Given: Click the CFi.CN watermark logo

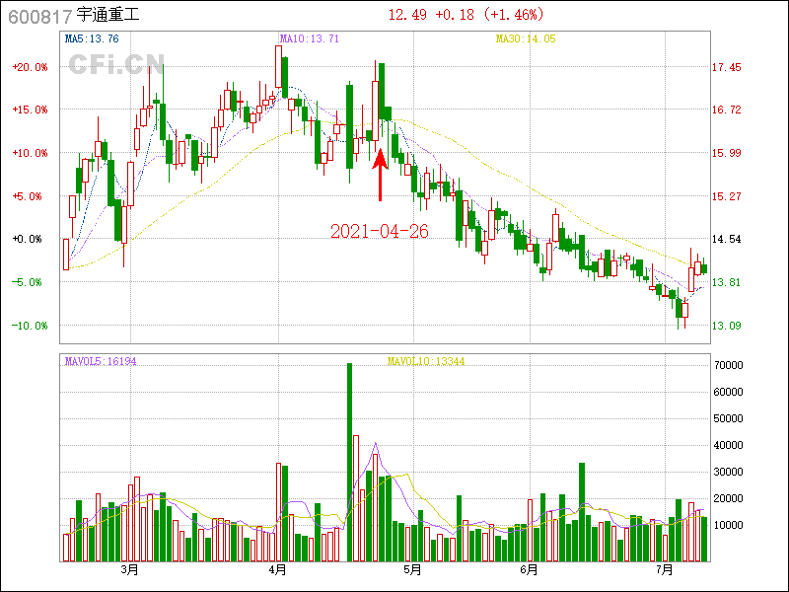Looking at the screenshot, I should click(x=115, y=64).
